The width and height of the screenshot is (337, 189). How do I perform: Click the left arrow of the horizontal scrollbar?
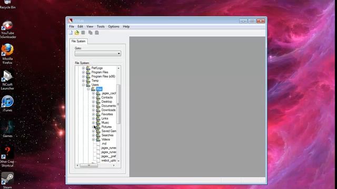point(77,165)
